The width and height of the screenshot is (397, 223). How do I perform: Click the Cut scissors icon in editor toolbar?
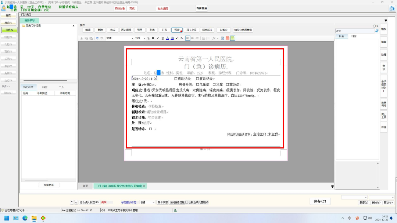pos(82,38)
